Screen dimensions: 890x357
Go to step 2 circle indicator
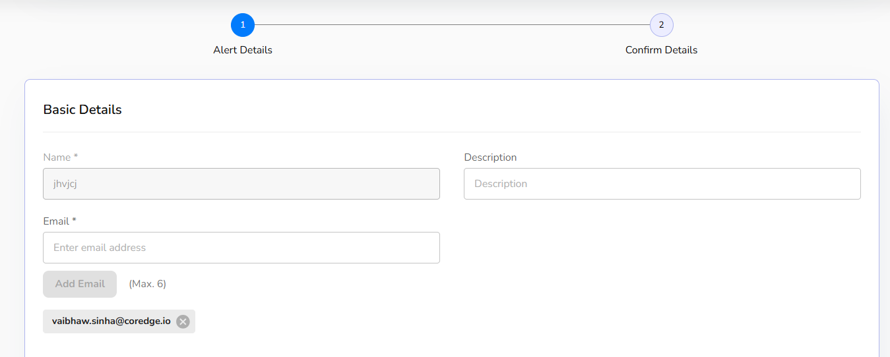[x=661, y=25]
